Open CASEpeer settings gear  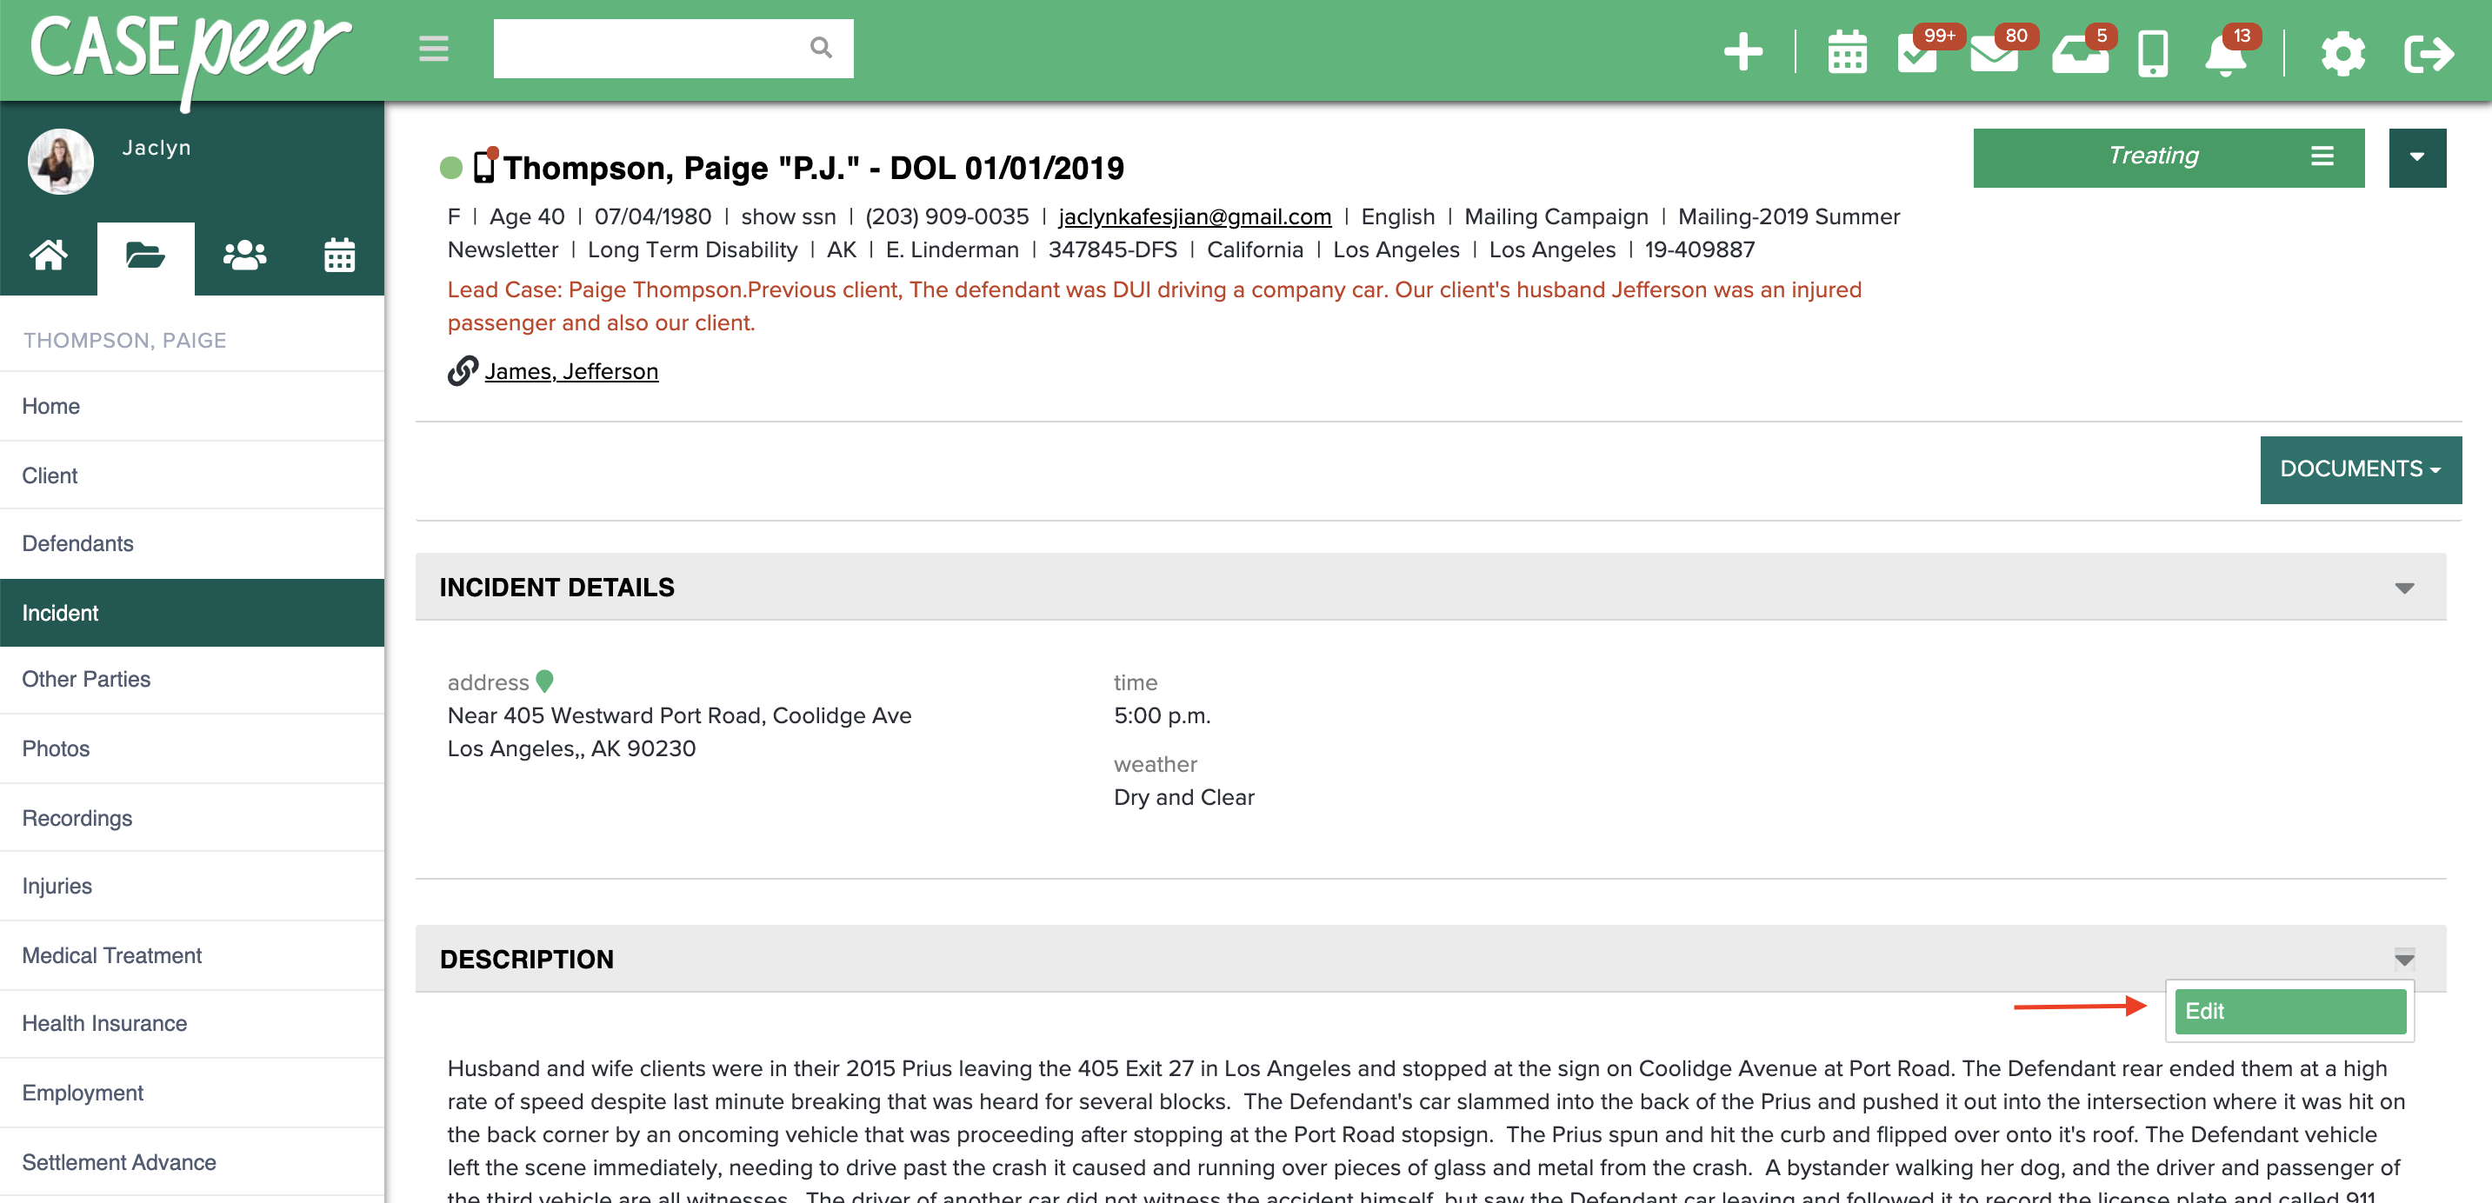tap(2343, 53)
